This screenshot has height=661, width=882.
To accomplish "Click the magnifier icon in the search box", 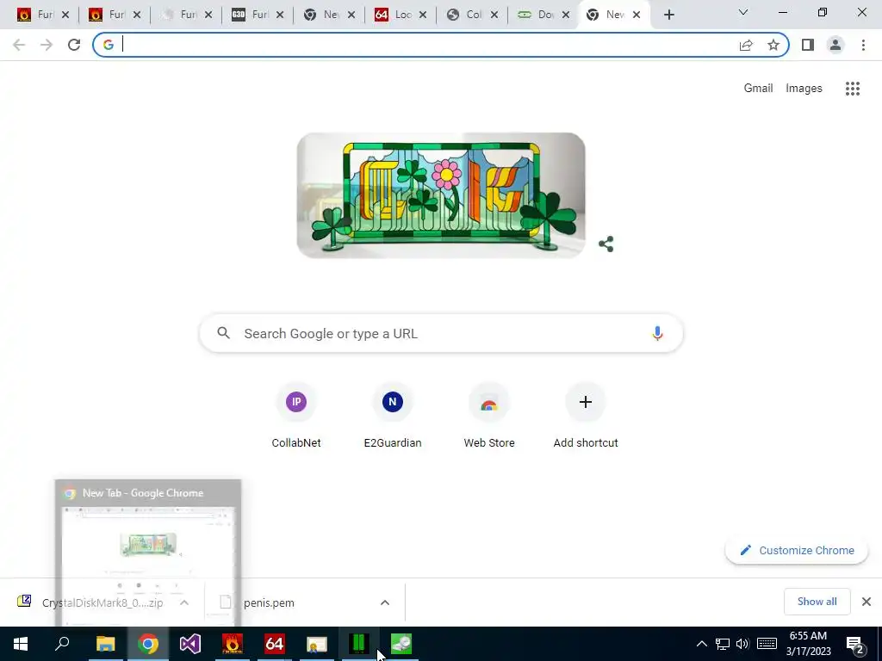I will (223, 333).
